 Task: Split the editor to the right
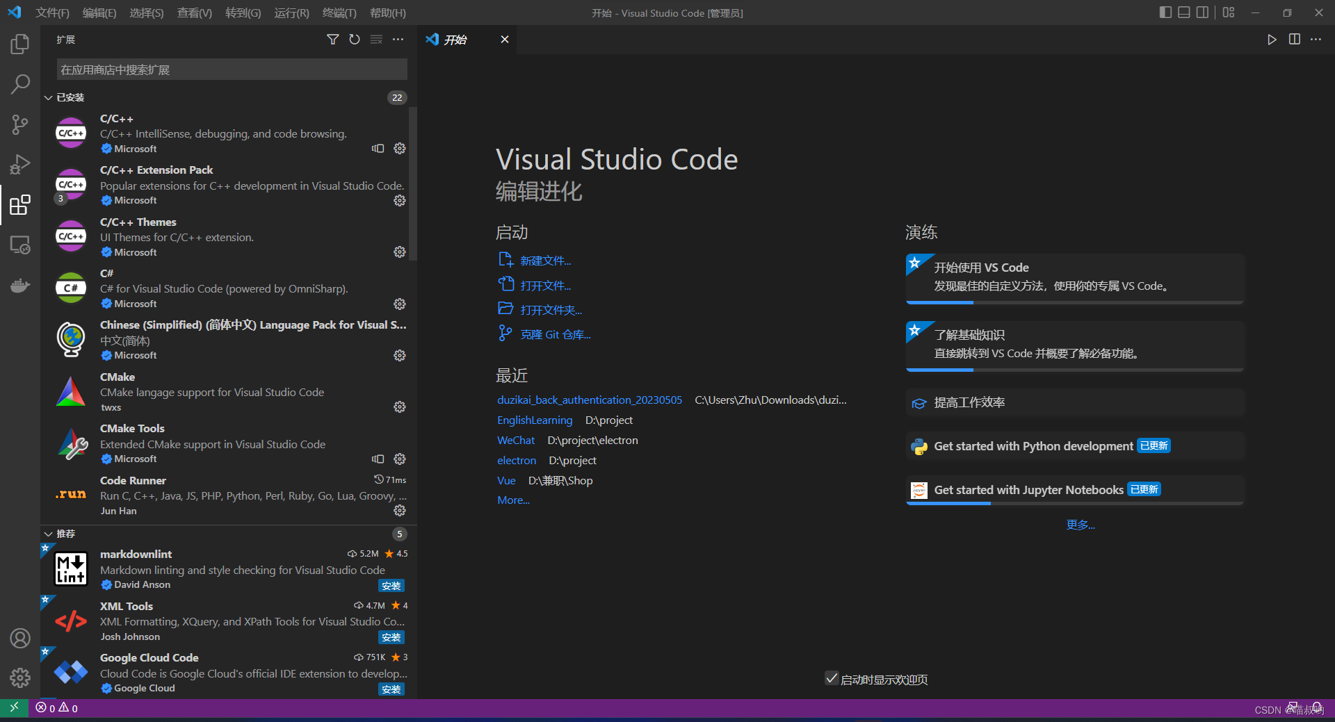(1294, 40)
